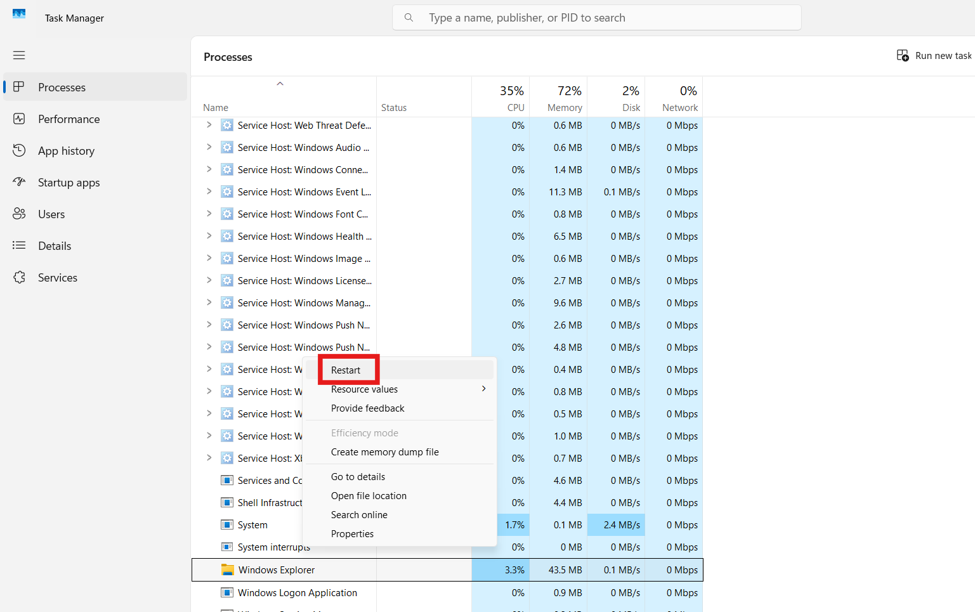Open file location for the service
975x612 pixels.
369,495
